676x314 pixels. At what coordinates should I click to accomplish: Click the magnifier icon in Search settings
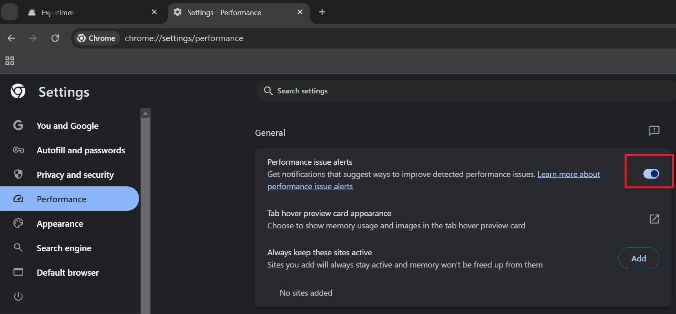(x=268, y=91)
